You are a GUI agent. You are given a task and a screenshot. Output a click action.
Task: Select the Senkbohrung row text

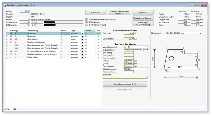click(x=33, y=39)
